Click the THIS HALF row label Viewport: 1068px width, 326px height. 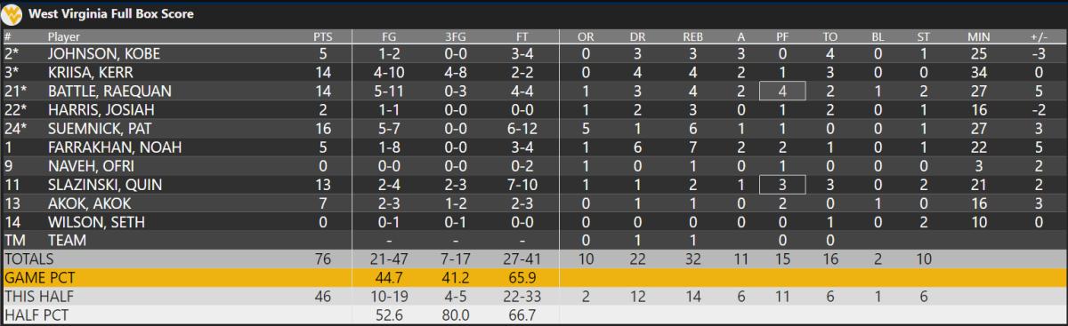pyautogui.click(x=35, y=296)
